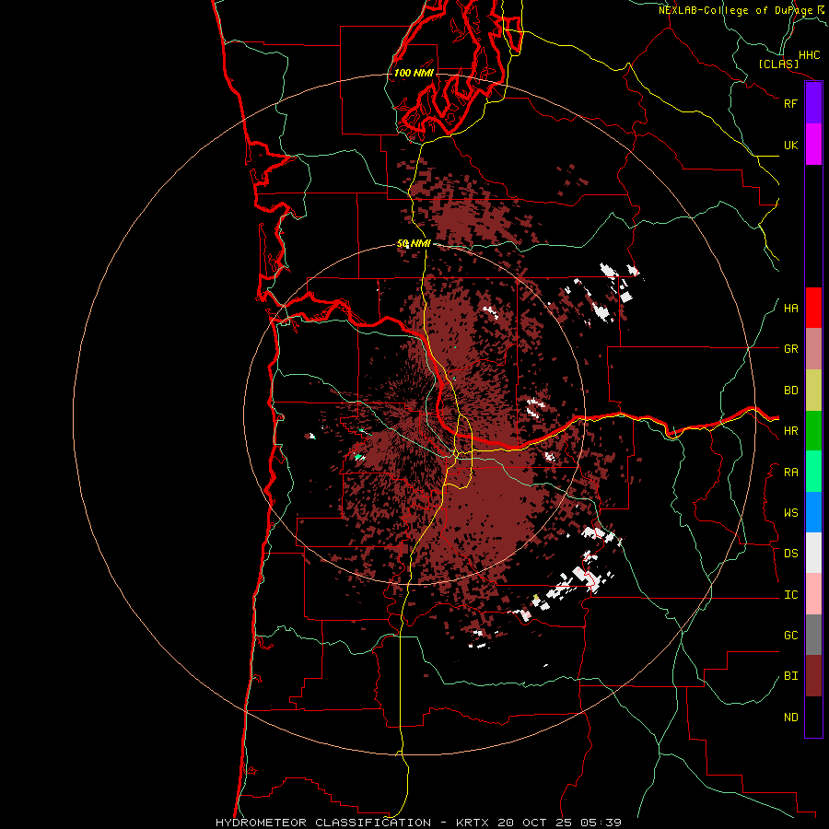Click the HYDROMETEOR CLASSIFICATION title text
This screenshot has width=829, height=829.
323,823
